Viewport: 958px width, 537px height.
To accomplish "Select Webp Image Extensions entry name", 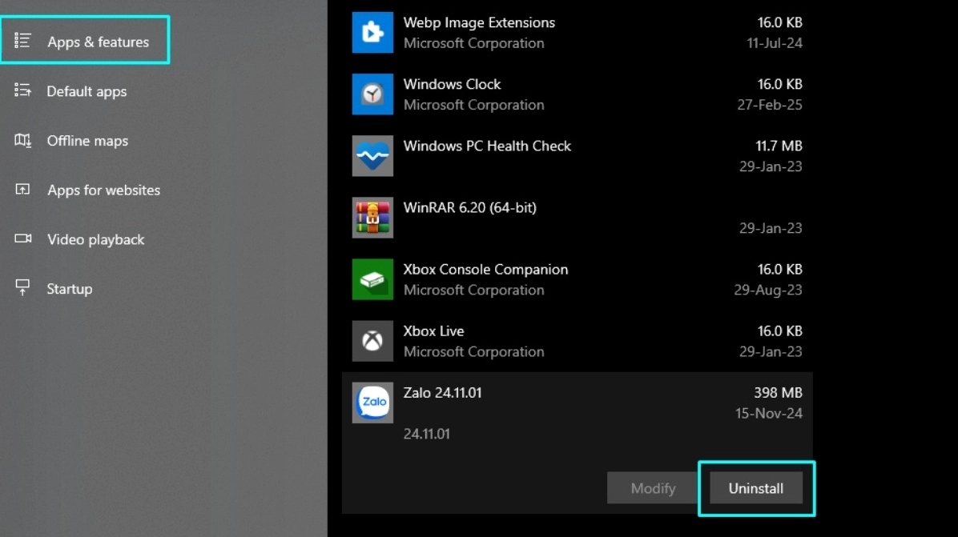I will 479,23.
